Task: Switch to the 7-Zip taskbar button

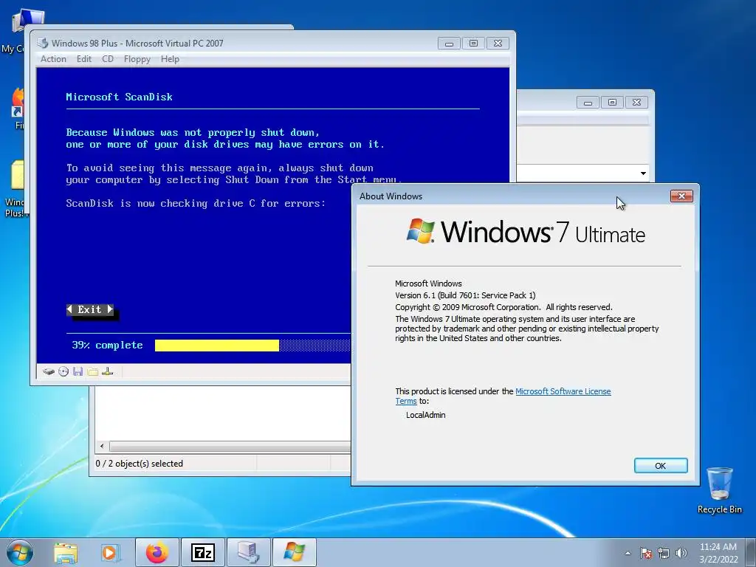Action: pos(202,552)
